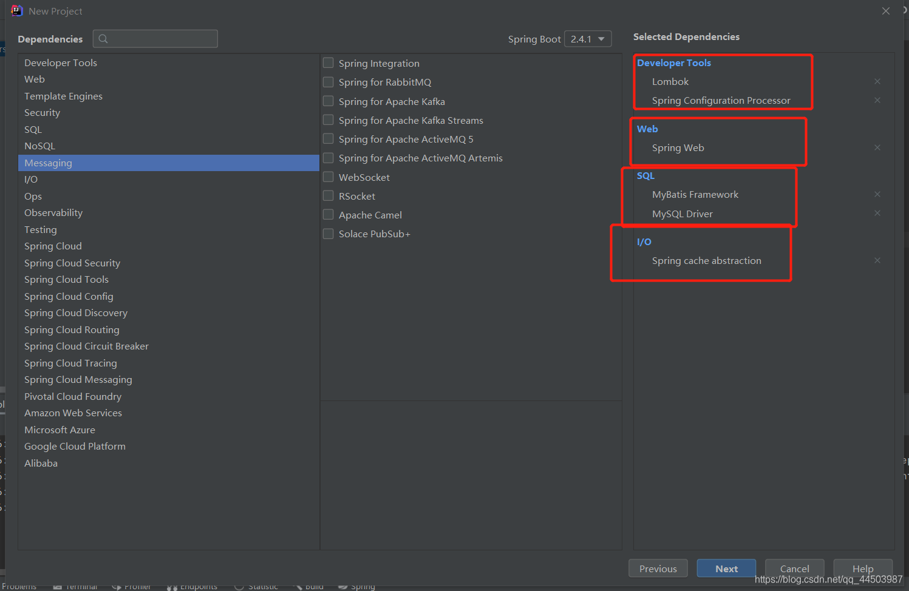Click Web group header in Selected Dependencies
Image resolution: width=909 pixels, height=591 pixels.
click(x=647, y=129)
